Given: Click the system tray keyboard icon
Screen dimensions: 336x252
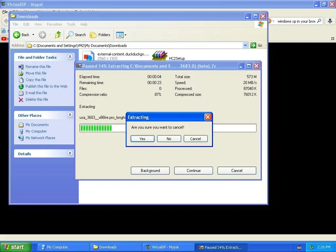Looking at the screenshot, I should [299, 247].
